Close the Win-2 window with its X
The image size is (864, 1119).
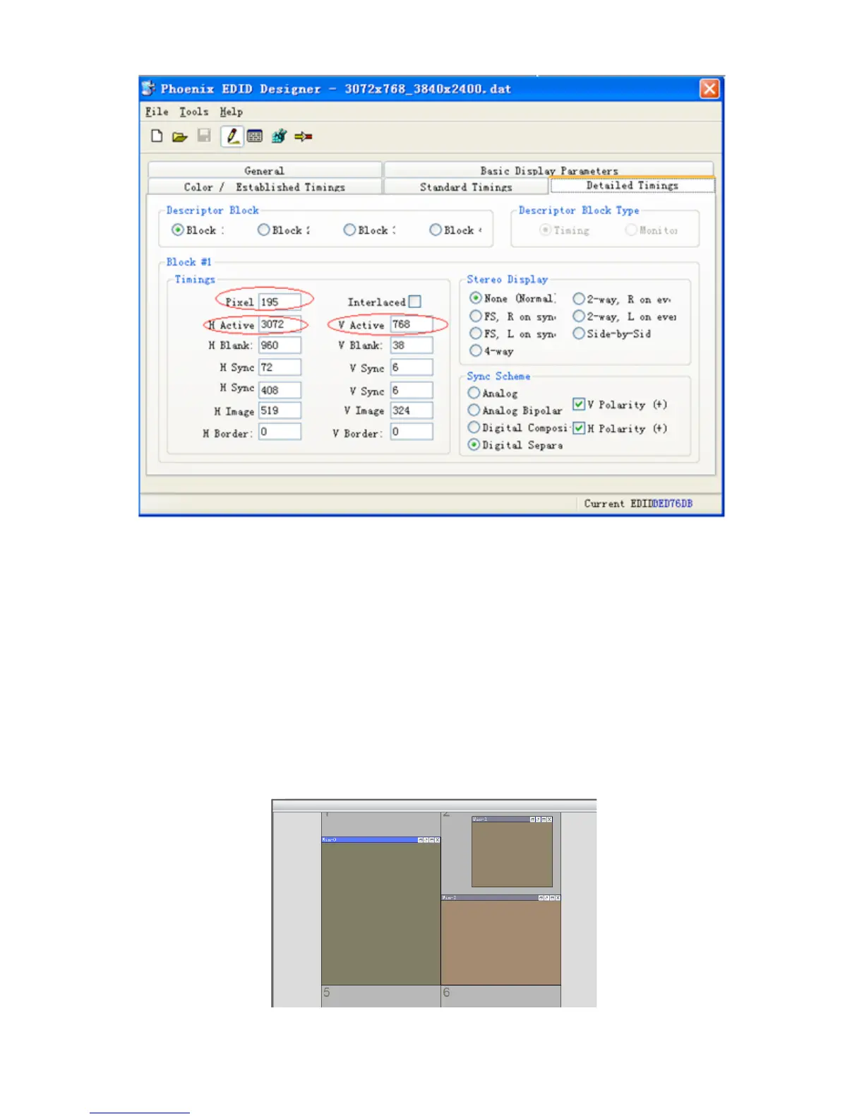558,898
